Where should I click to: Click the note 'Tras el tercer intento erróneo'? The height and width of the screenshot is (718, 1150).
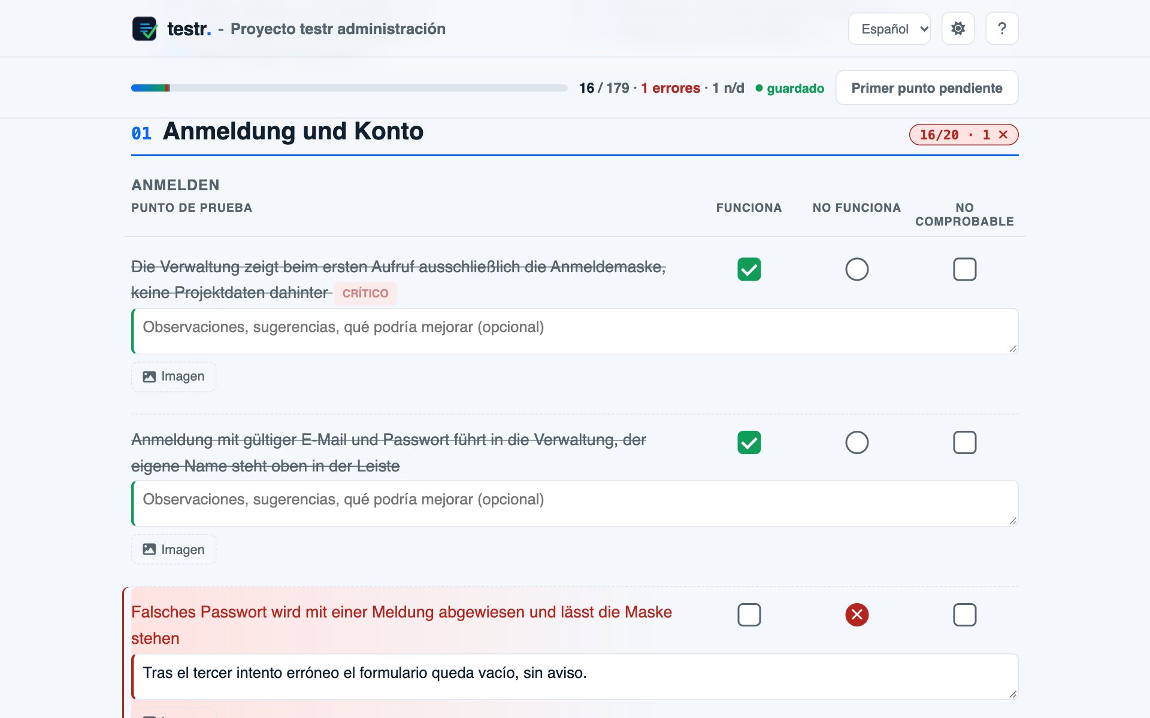click(574, 677)
